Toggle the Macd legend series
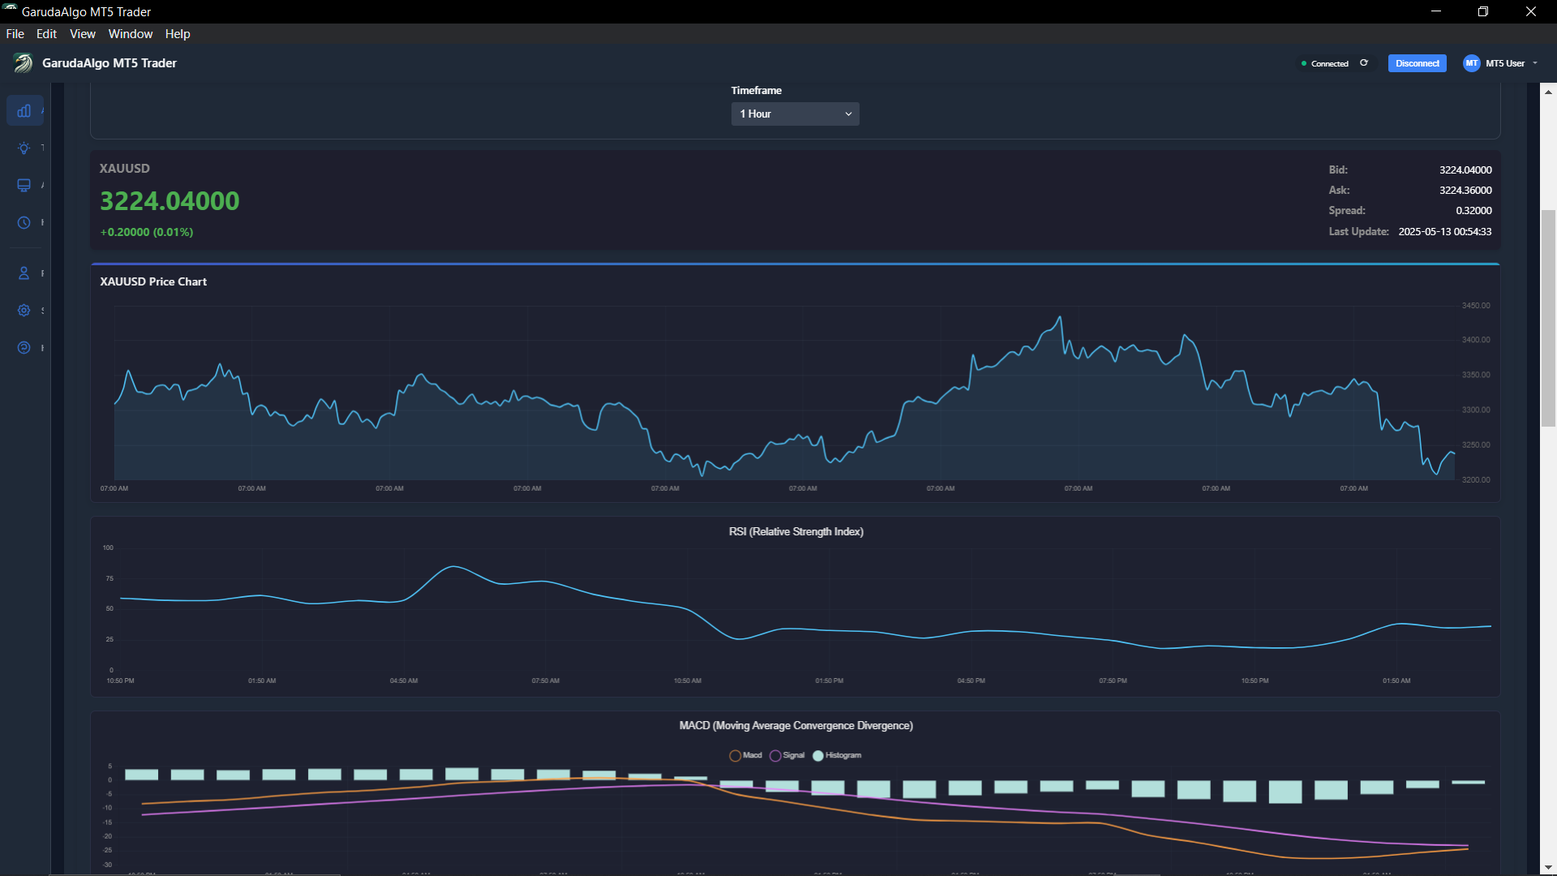The height and width of the screenshot is (876, 1557). point(745,755)
